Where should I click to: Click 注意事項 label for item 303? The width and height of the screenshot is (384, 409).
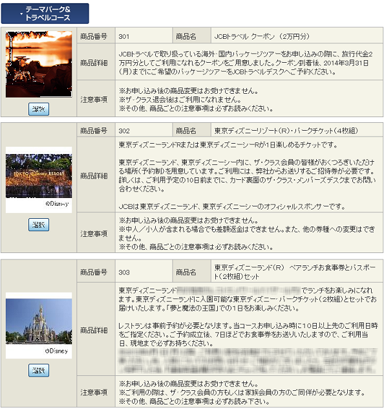94,392
